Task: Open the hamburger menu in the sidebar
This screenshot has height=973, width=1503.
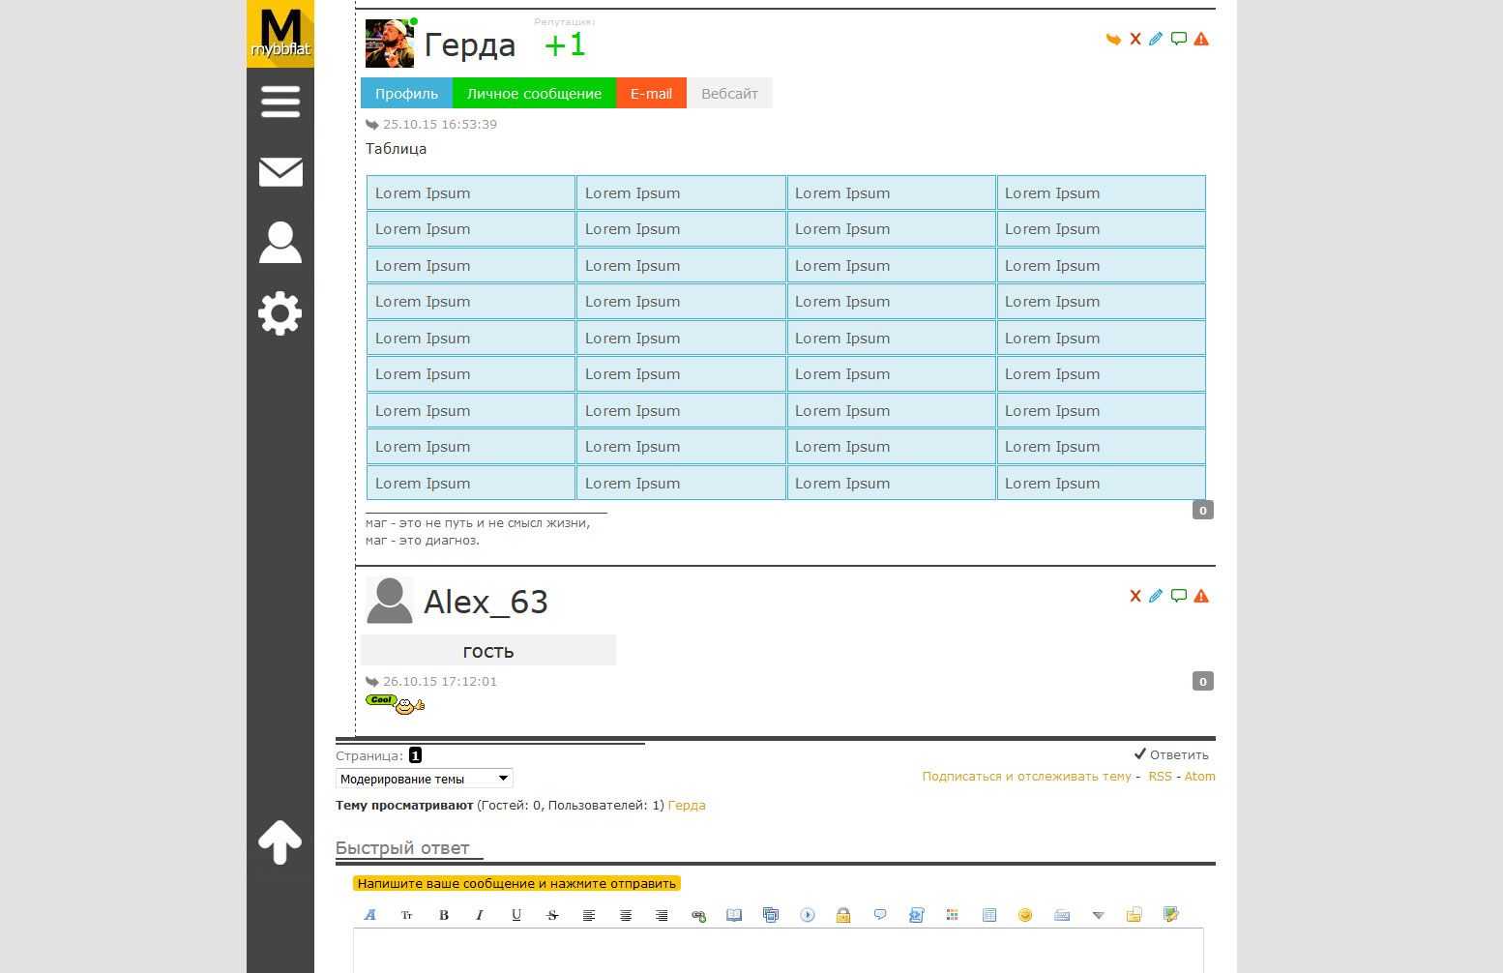Action: click(x=280, y=102)
